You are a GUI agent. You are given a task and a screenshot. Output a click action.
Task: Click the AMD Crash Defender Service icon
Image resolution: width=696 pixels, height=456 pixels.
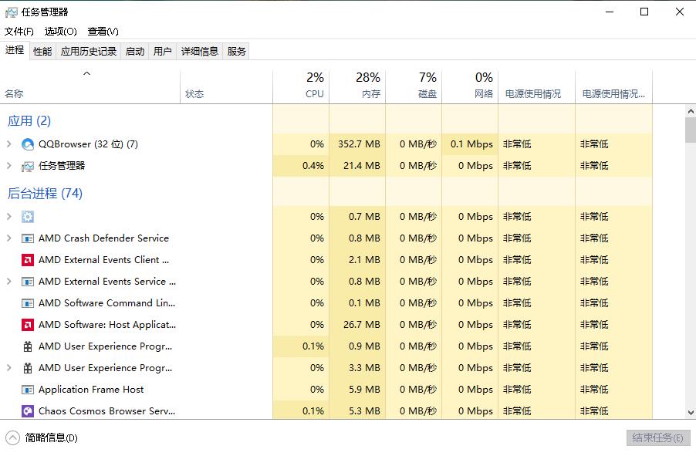coord(29,238)
